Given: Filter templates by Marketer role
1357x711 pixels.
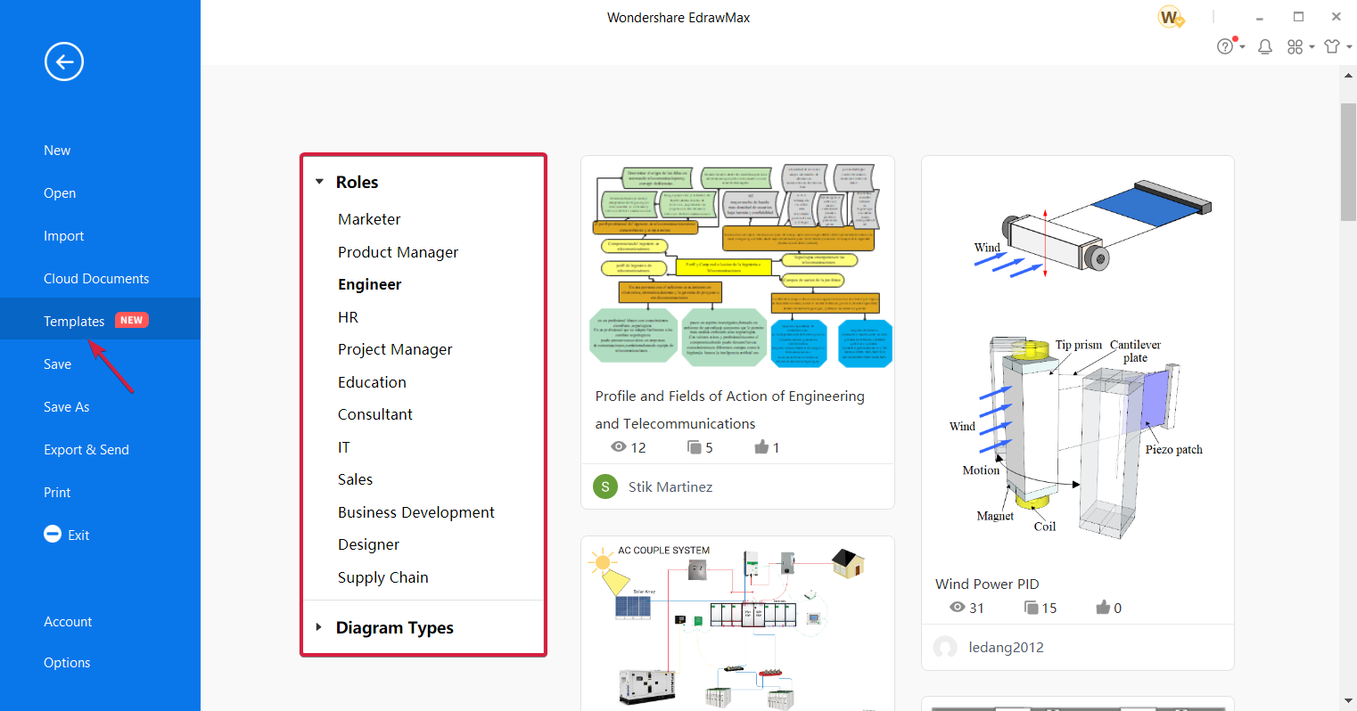Looking at the screenshot, I should (x=369, y=219).
